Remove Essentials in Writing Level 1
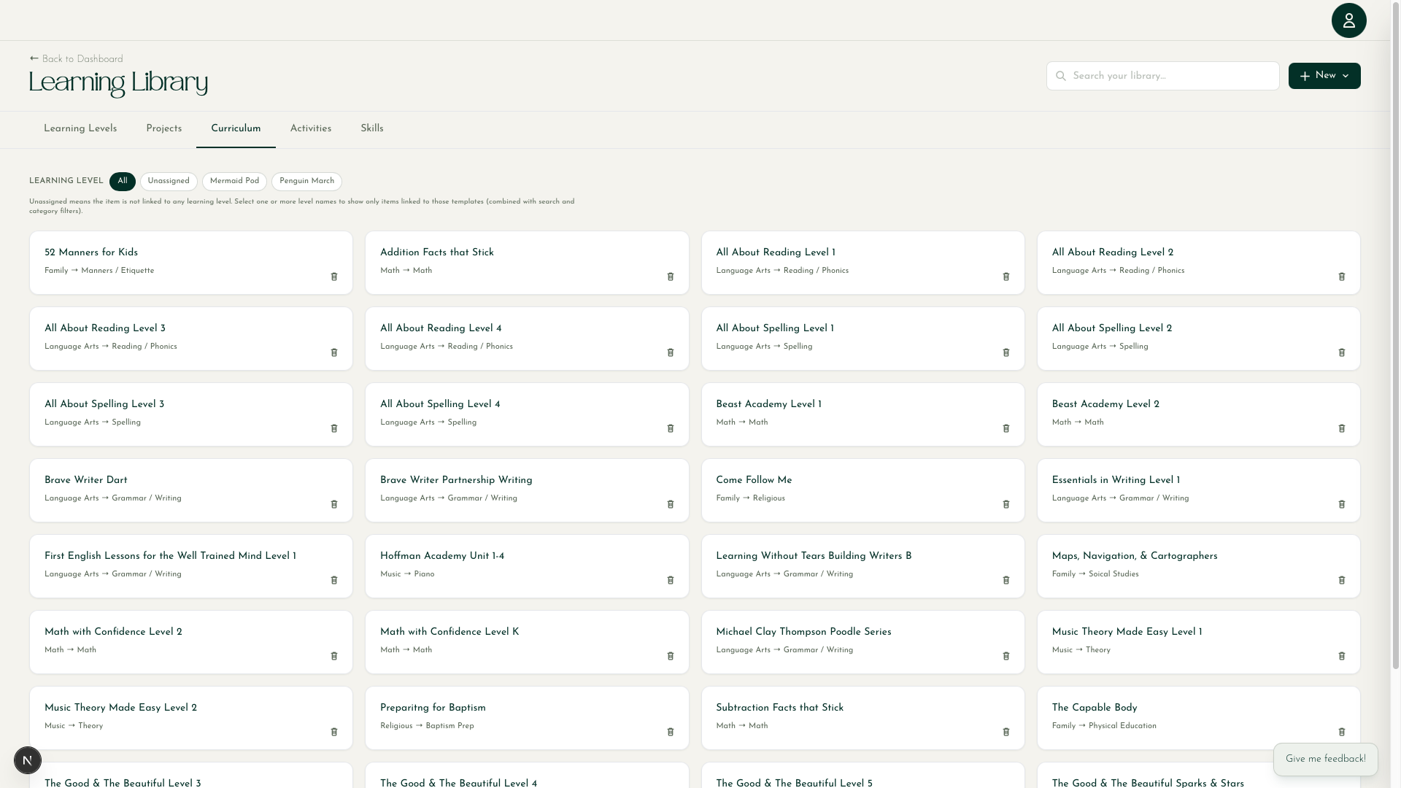This screenshot has height=788, width=1401. 1342,504
